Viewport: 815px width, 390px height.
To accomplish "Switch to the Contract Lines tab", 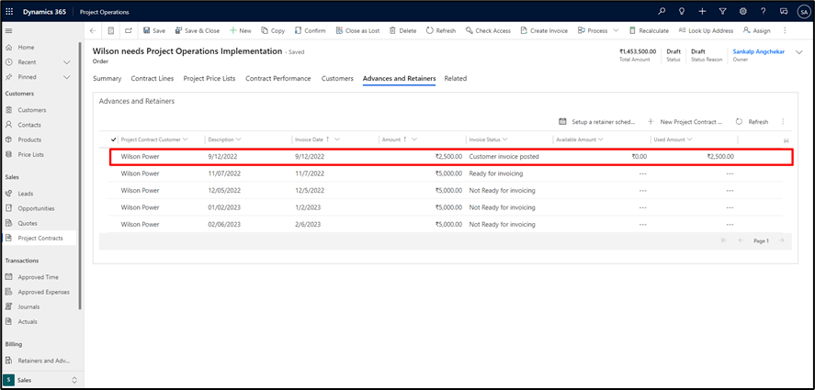I will 153,79.
